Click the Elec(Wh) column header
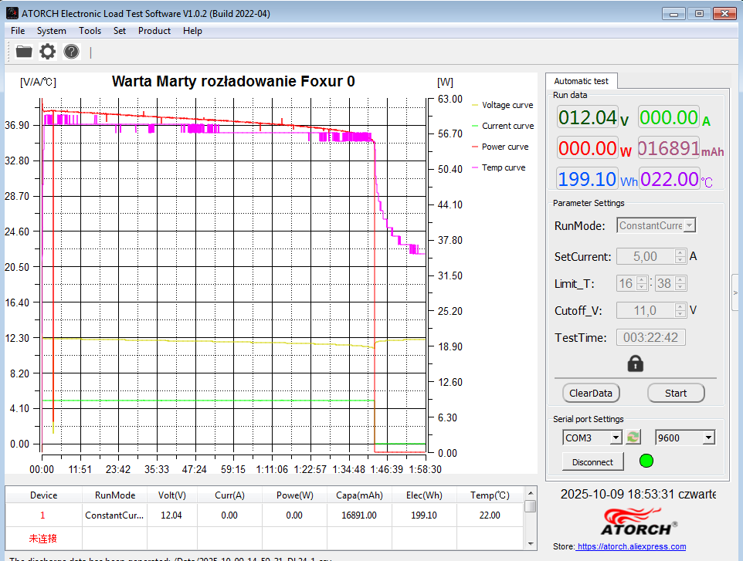This screenshot has width=743, height=561. coord(424,495)
